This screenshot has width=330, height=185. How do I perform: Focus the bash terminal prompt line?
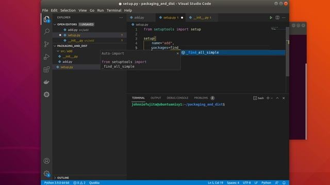pos(178,104)
